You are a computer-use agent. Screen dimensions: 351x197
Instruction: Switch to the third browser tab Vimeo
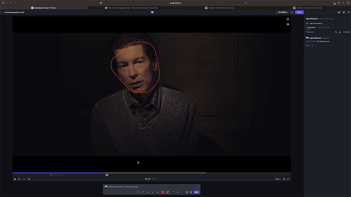(219, 8)
